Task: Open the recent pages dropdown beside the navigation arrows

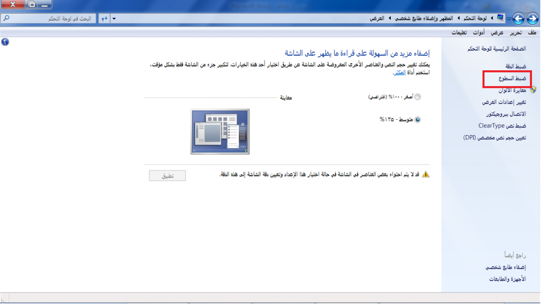Action: click(x=509, y=19)
